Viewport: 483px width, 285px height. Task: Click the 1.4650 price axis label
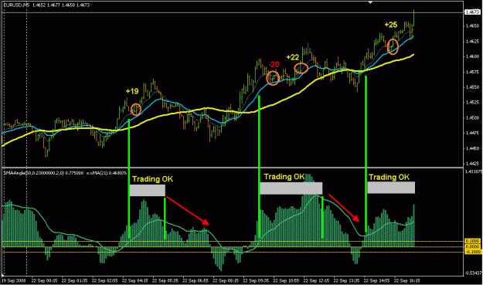(x=472, y=26)
